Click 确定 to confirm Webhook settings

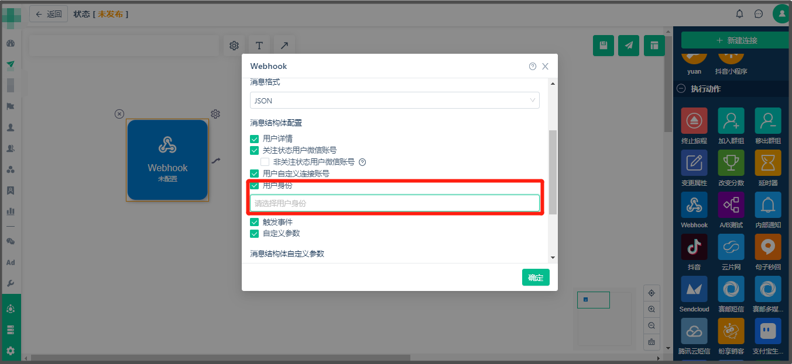point(536,278)
